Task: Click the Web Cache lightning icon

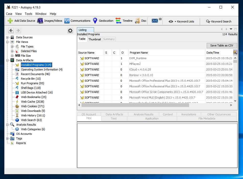Action: tap(17, 102)
